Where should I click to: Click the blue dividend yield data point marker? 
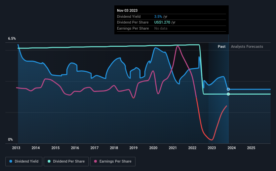point(228,90)
